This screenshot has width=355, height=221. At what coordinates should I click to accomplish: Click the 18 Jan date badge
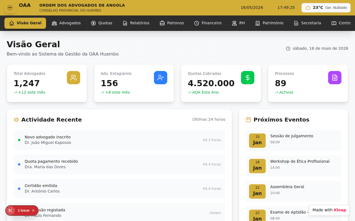pyautogui.click(x=257, y=166)
